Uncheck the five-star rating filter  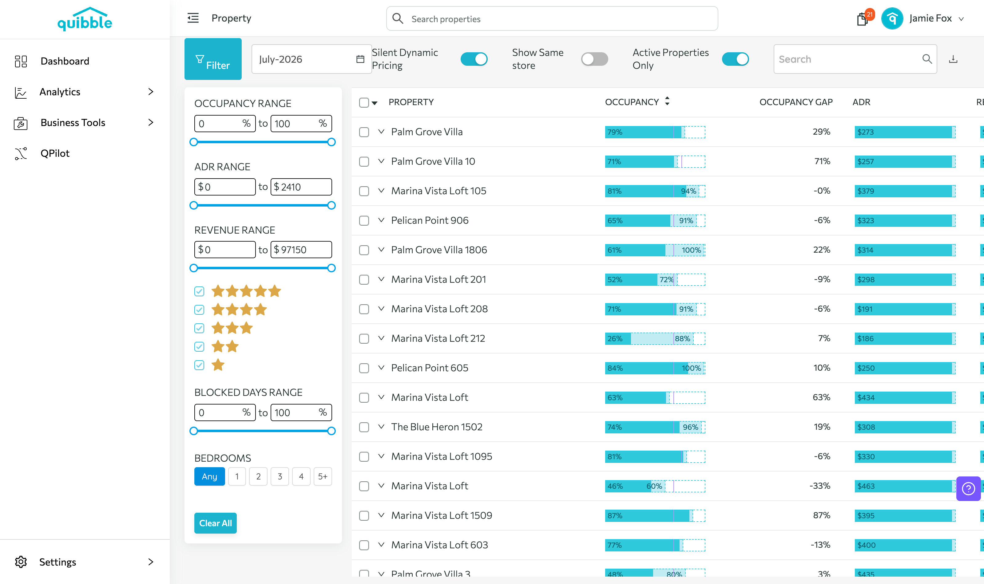point(199,291)
